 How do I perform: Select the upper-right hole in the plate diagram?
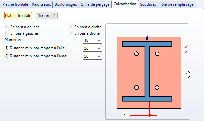click(157, 54)
